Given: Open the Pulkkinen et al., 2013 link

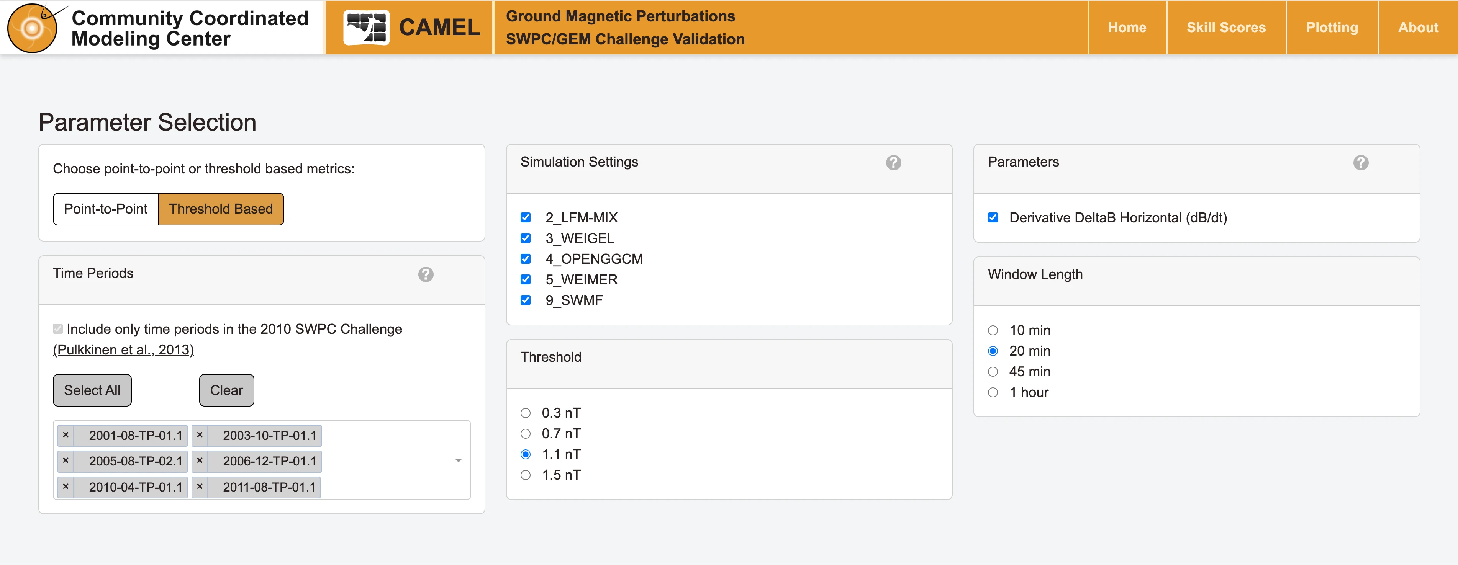Looking at the screenshot, I should pos(123,350).
